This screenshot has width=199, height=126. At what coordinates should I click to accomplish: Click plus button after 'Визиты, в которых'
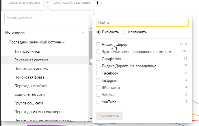pyautogui.click(x=47, y=3)
